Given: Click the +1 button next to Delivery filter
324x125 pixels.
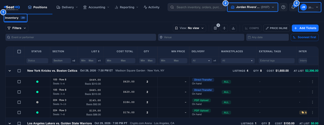Looking at the screenshot, I should coord(215,61).
